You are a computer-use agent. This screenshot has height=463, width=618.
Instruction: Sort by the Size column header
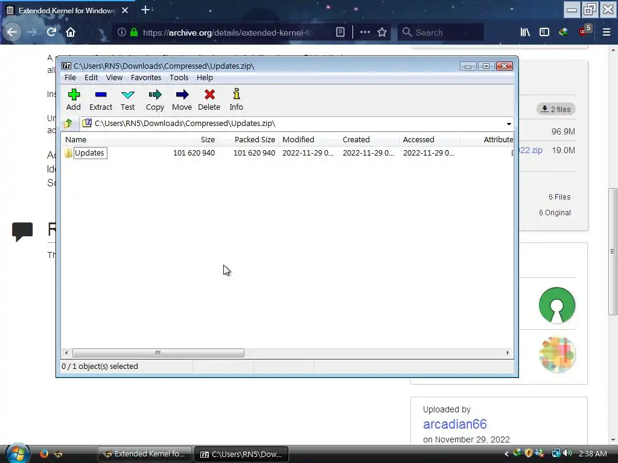[188, 139]
